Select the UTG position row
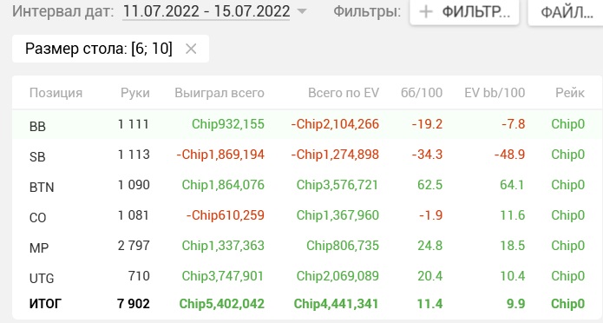Screen dimensions: 603x323 click(308, 276)
